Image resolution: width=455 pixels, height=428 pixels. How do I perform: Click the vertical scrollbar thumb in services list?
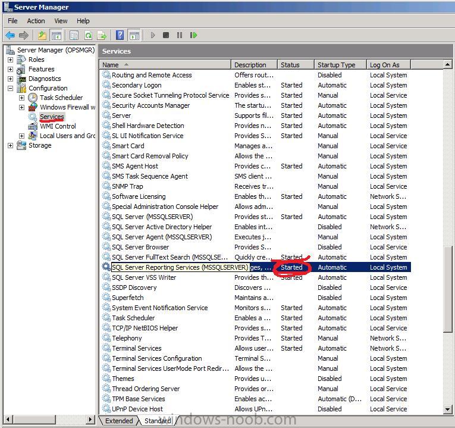coord(448,289)
